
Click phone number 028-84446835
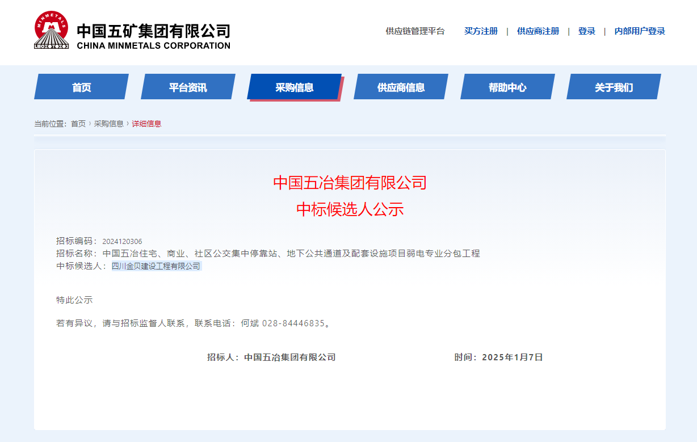[293, 323]
